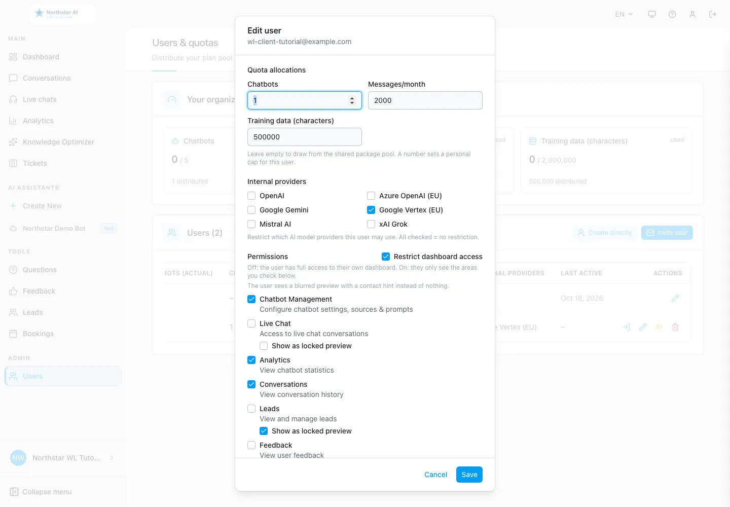Screen dimensions: 730x507
Task: Open the Dashboard sidebar item
Action: pyautogui.click(x=63, y=57)
